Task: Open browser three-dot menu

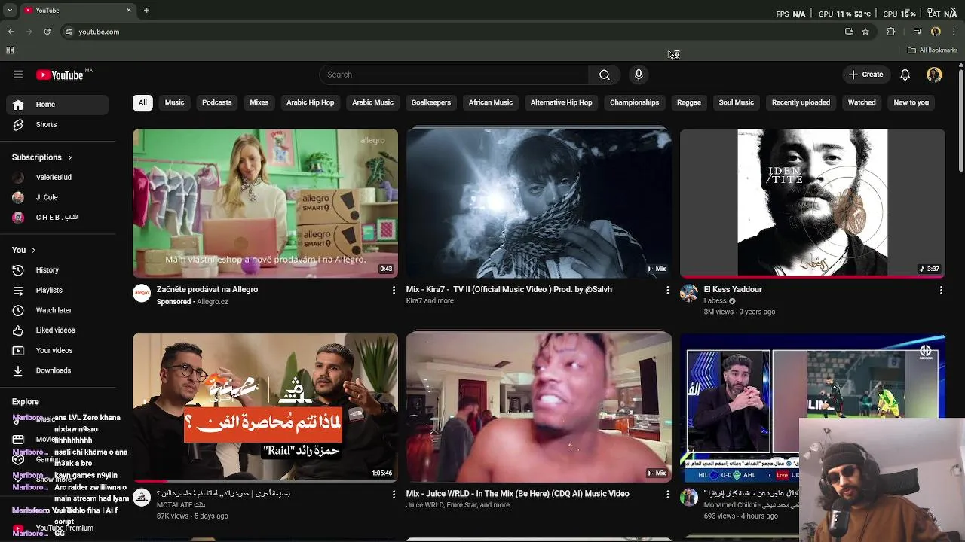Action: 954,32
